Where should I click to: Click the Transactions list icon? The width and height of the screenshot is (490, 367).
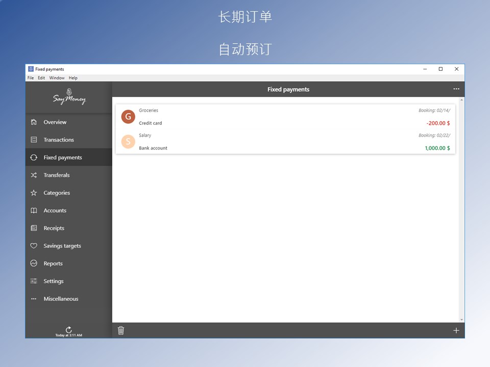(x=34, y=140)
